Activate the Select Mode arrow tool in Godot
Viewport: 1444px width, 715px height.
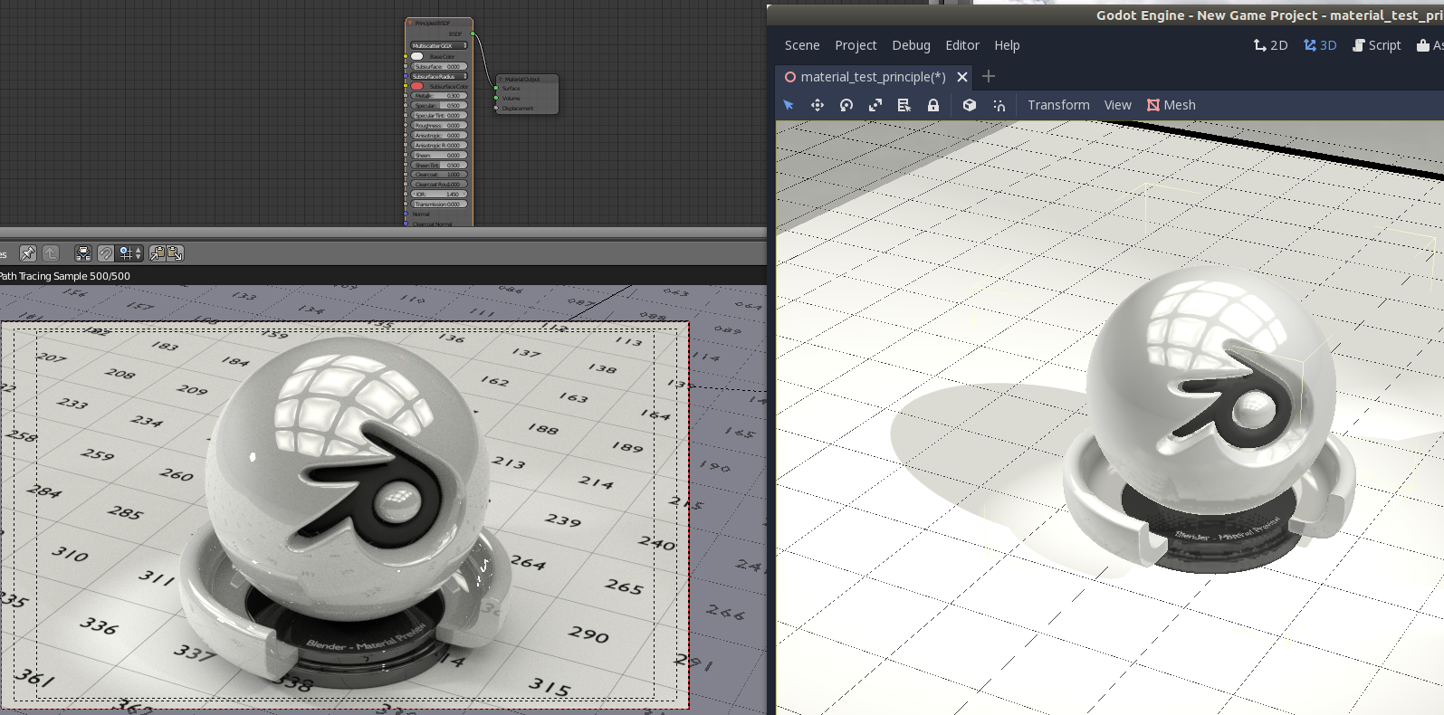click(x=789, y=105)
